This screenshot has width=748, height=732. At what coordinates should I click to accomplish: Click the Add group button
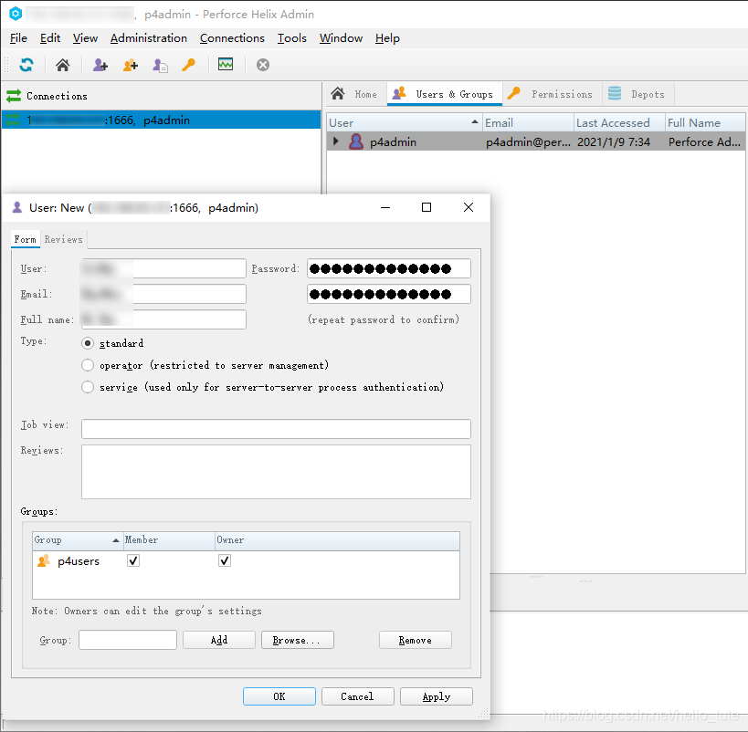219,640
